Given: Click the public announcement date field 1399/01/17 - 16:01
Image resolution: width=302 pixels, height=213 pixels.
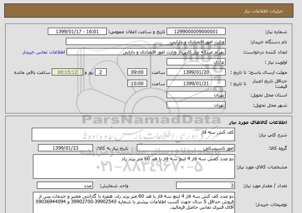Looking at the screenshot, I should click(x=77, y=32).
